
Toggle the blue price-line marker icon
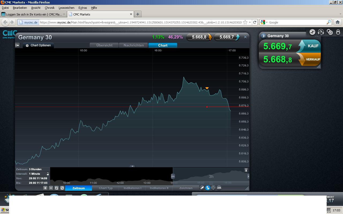coord(208,188)
